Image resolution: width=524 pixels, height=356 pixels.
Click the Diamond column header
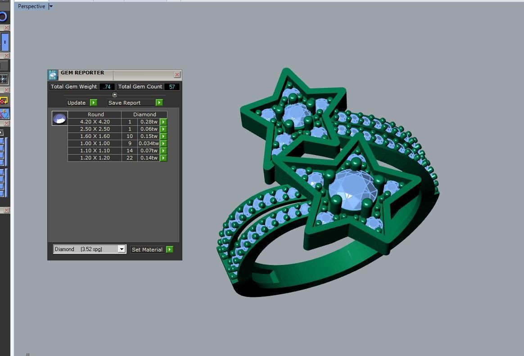145,114
